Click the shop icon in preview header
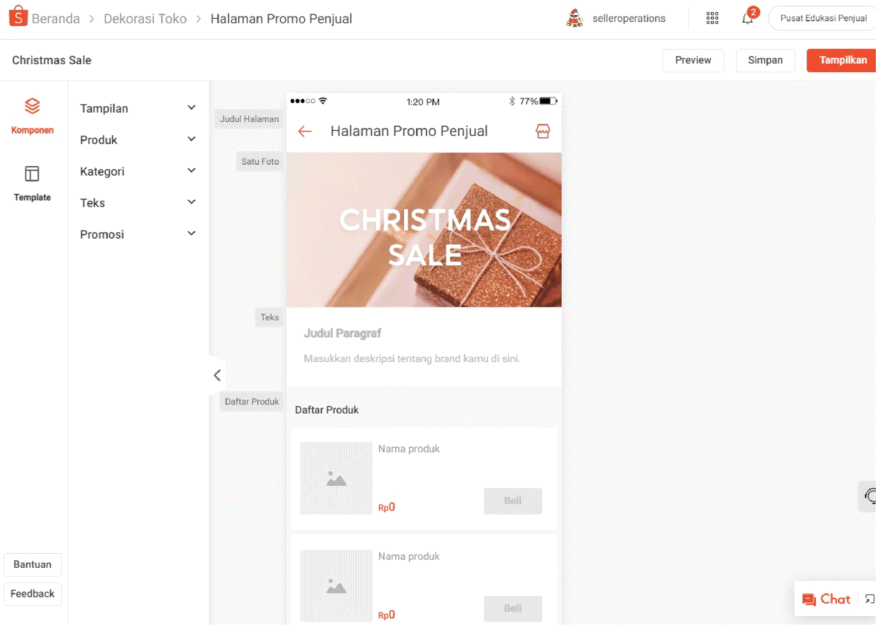Screen dimensions: 876x625 coord(543,131)
